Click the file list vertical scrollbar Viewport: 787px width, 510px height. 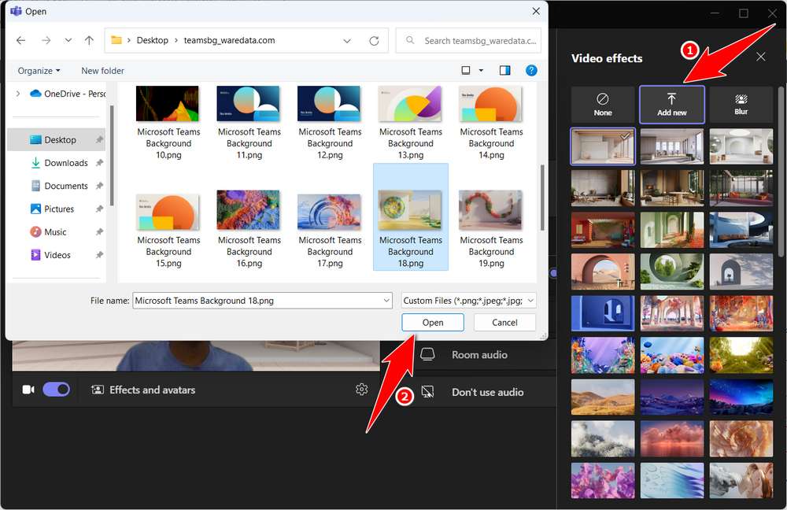click(x=542, y=198)
